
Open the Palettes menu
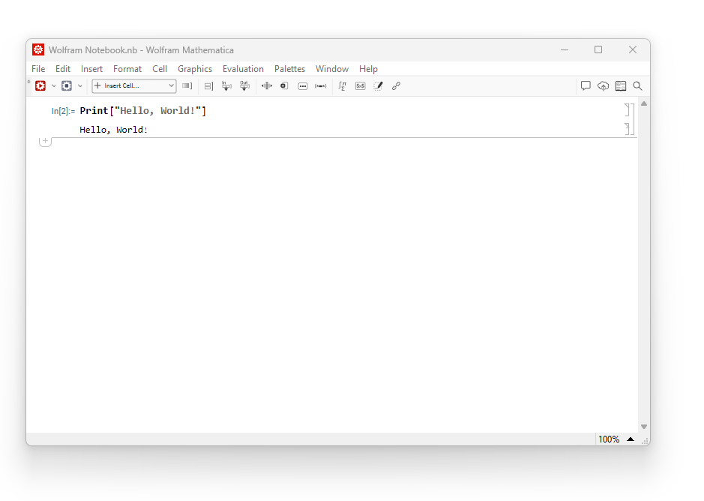tap(289, 69)
